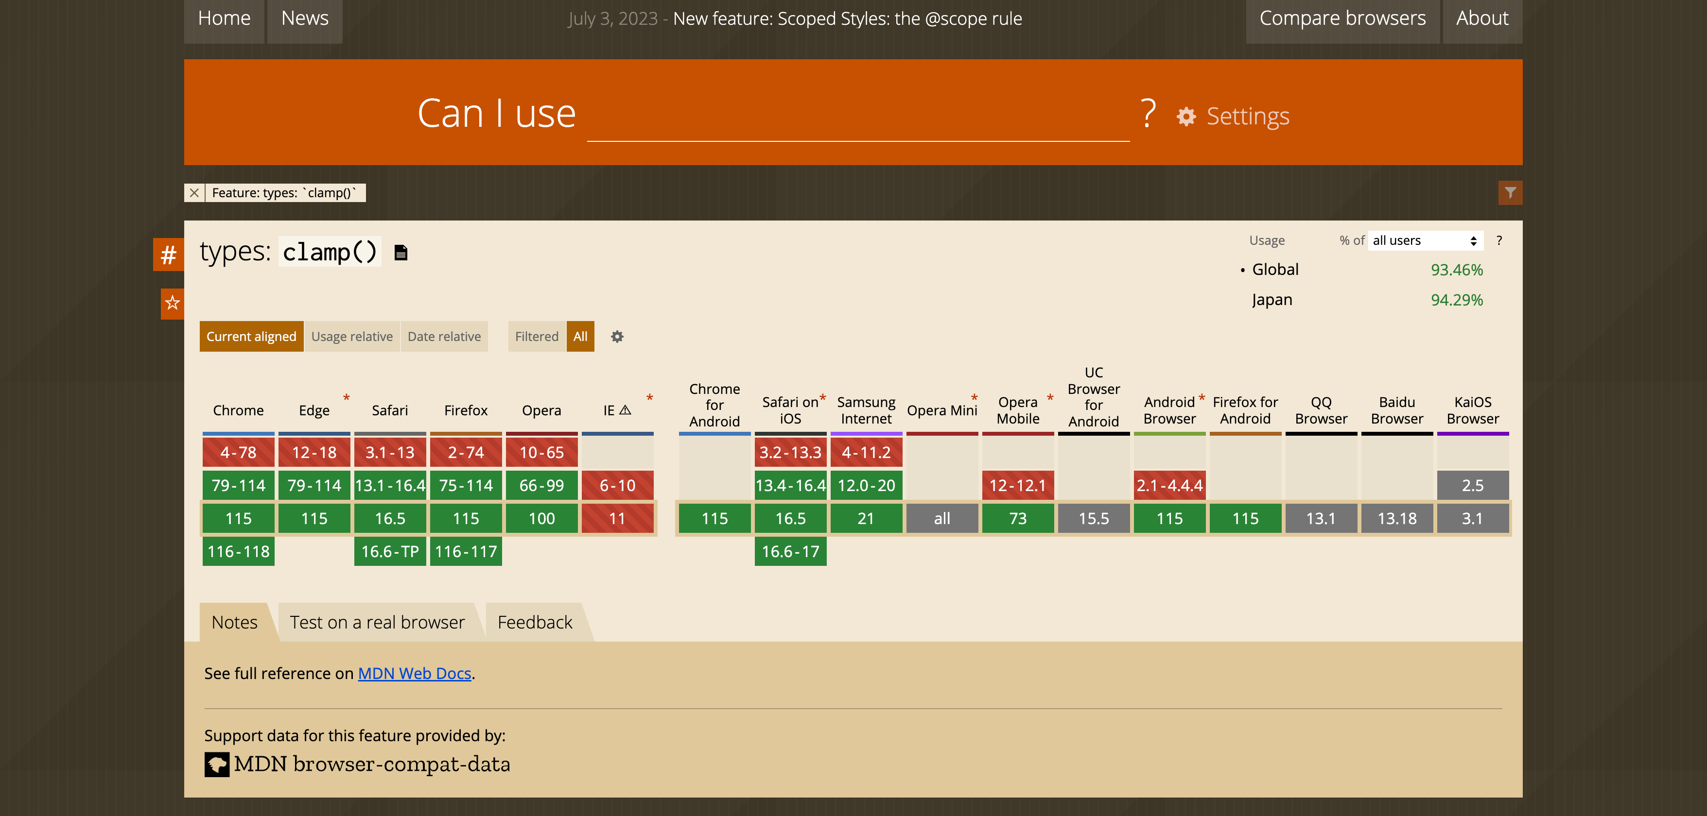Switch to the Feedback tab
The width and height of the screenshot is (1707, 816).
click(535, 622)
